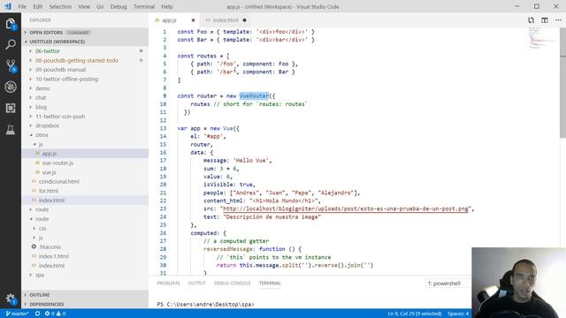Expand the spa folder
The width and height of the screenshot is (566, 318).
click(x=85, y=275)
